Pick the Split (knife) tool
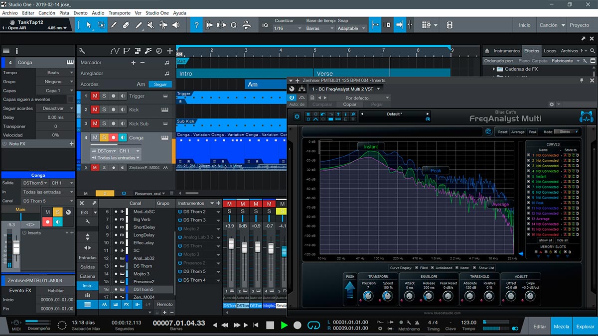The image size is (598, 336). tap(114, 24)
